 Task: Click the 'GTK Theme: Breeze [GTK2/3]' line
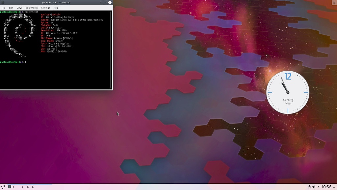click(57, 38)
